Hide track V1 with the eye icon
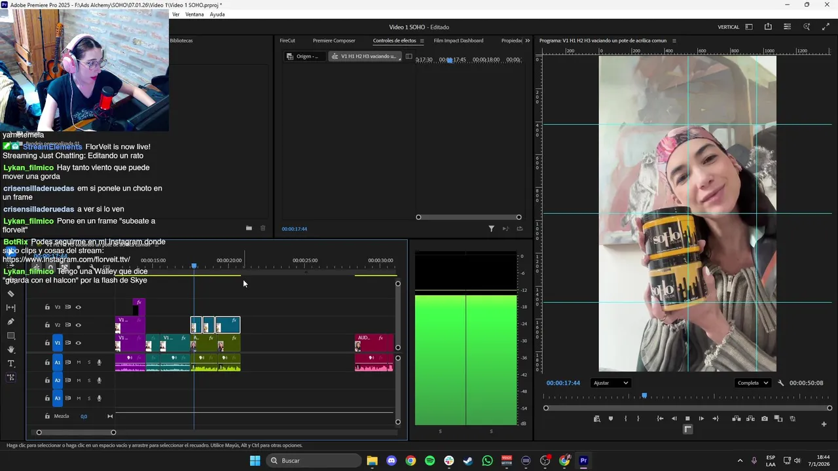 pyautogui.click(x=78, y=343)
